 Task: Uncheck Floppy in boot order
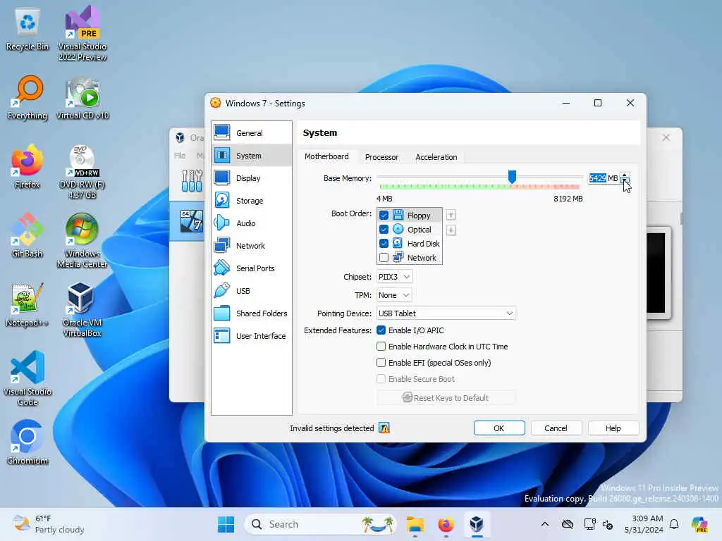tap(384, 216)
